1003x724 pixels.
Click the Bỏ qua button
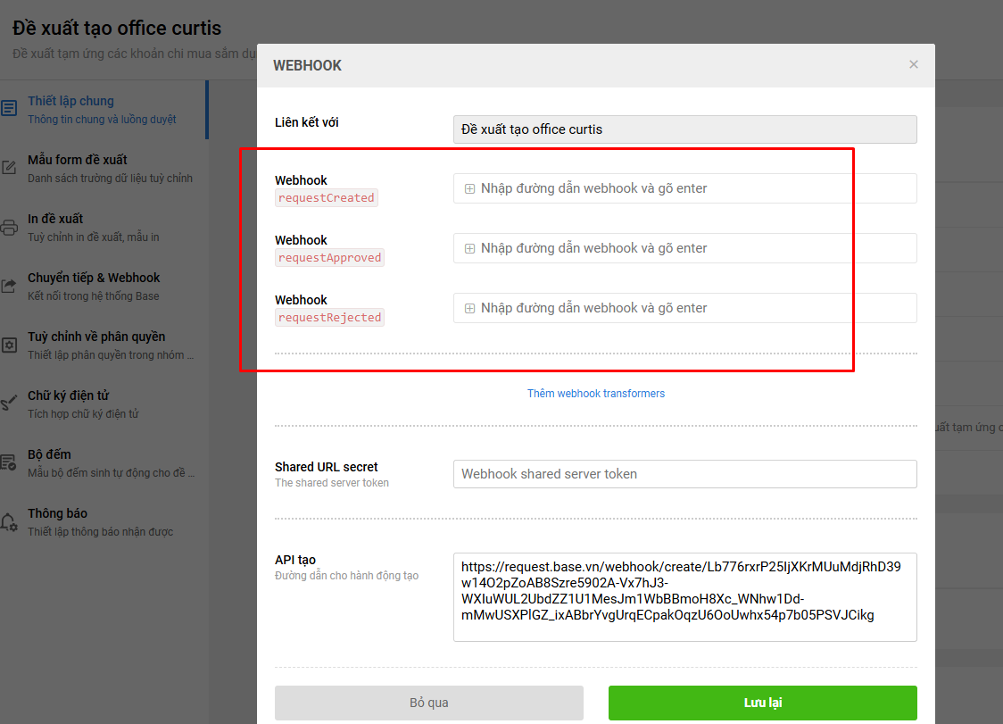(429, 703)
